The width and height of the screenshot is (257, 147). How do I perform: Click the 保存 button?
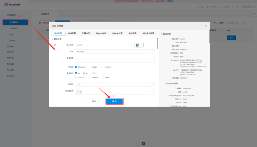pos(114,101)
